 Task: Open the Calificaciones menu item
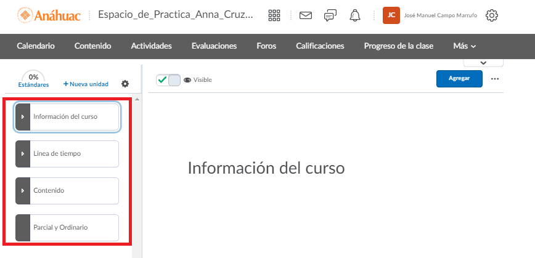click(x=320, y=46)
